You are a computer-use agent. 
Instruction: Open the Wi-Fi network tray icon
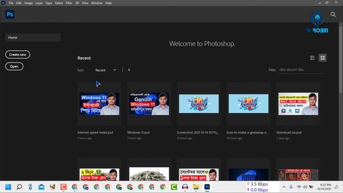pos(299,187)
